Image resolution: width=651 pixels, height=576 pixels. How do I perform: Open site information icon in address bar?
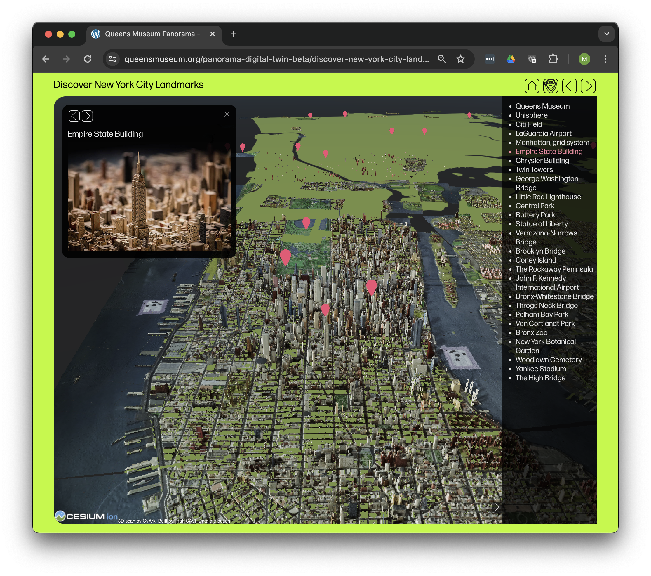113,59
